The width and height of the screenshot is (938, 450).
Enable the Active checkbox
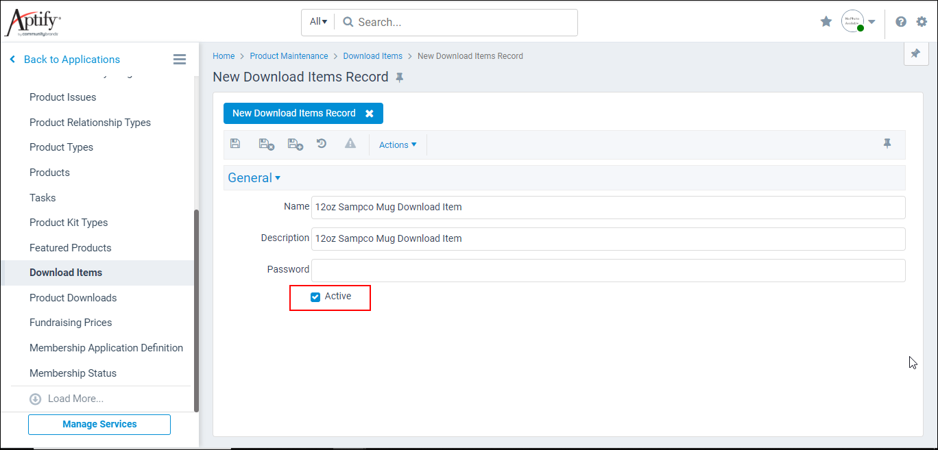coord(315,297)
